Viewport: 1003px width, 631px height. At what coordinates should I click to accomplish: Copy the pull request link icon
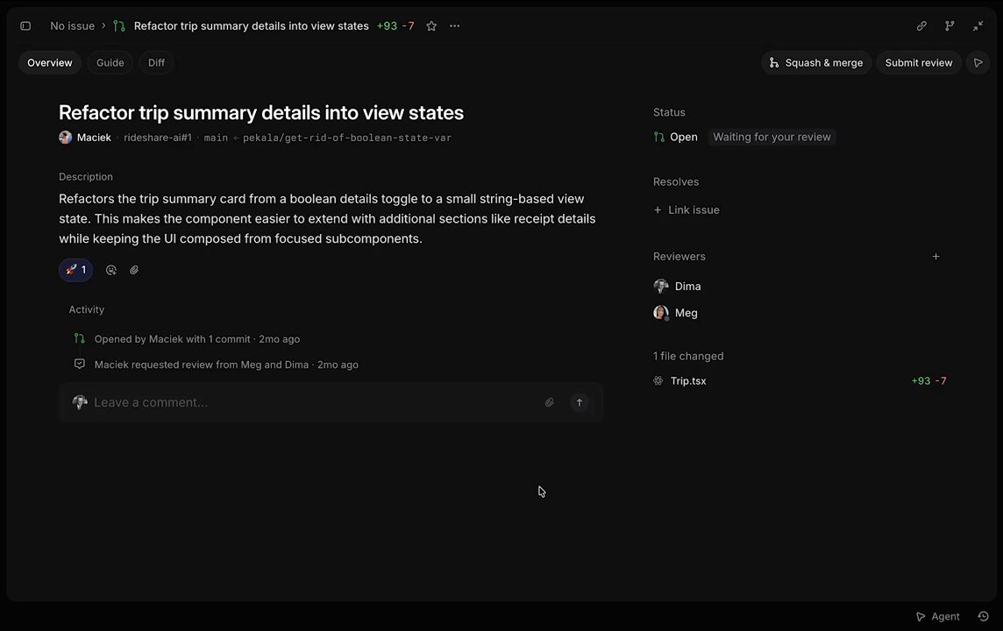921,26
